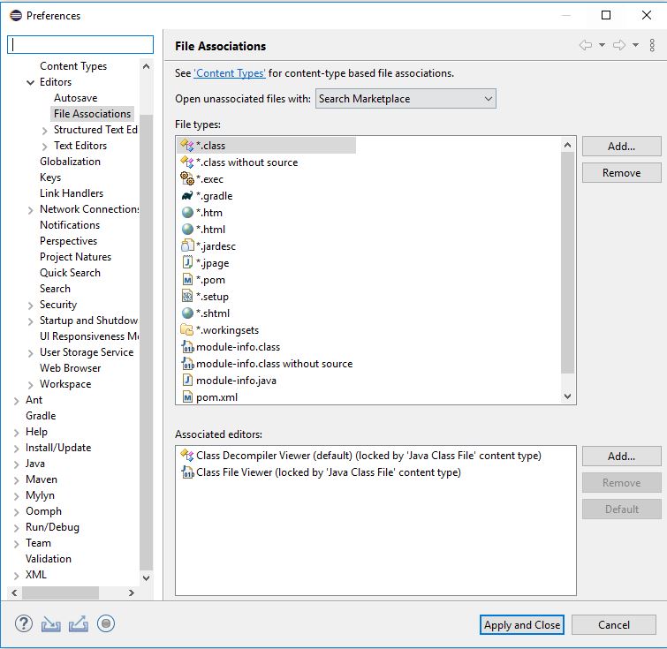Expand the Java preferences node
The width and height of the screenshot is (667, 649).
point(17,464)
